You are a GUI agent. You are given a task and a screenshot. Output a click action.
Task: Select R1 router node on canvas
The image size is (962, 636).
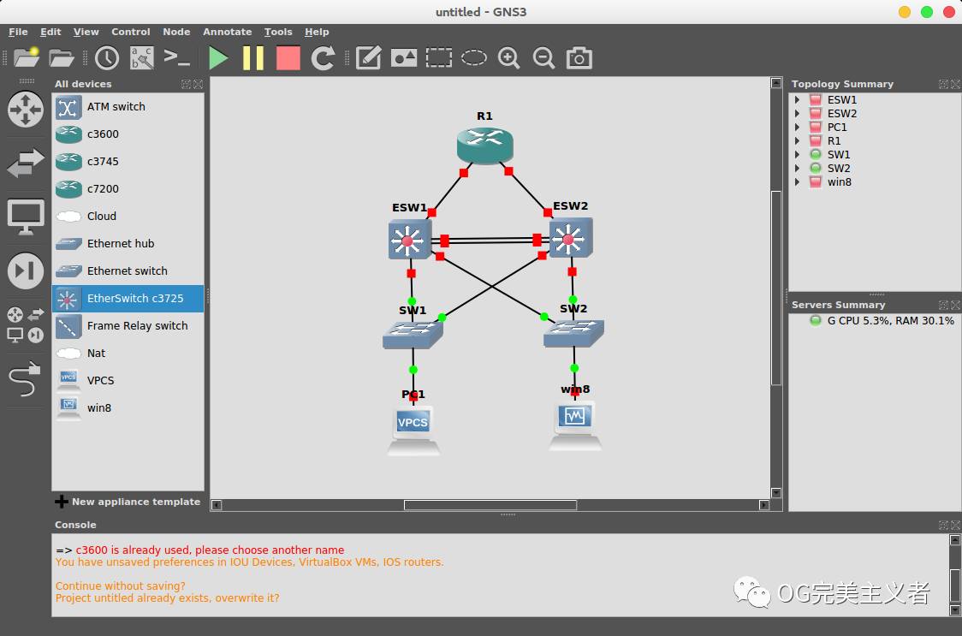484,146
